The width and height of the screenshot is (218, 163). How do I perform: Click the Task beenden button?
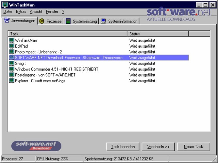(x=123, y=147)
